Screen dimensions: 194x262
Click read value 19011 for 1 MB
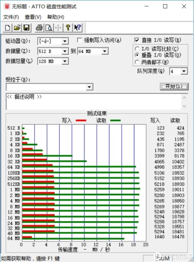[178, 190]
